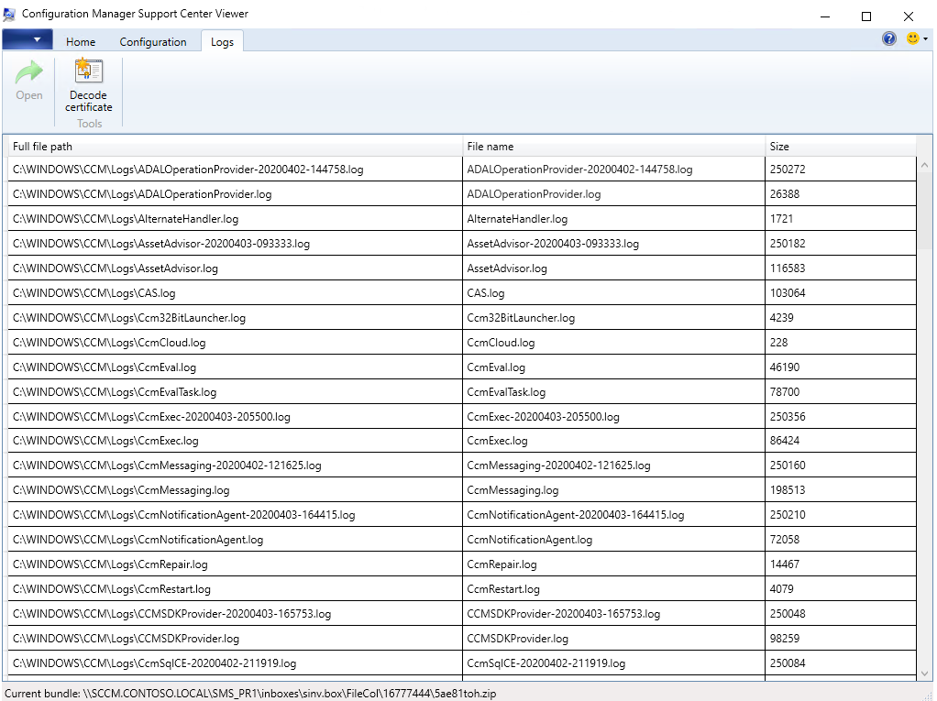Select path C:\WINDOWS\CCM\Logs\AssetAdvisor-20200403-093333.log
This screenshot has height=701, width=937.
pyautogui.click(x=161, y=244)
